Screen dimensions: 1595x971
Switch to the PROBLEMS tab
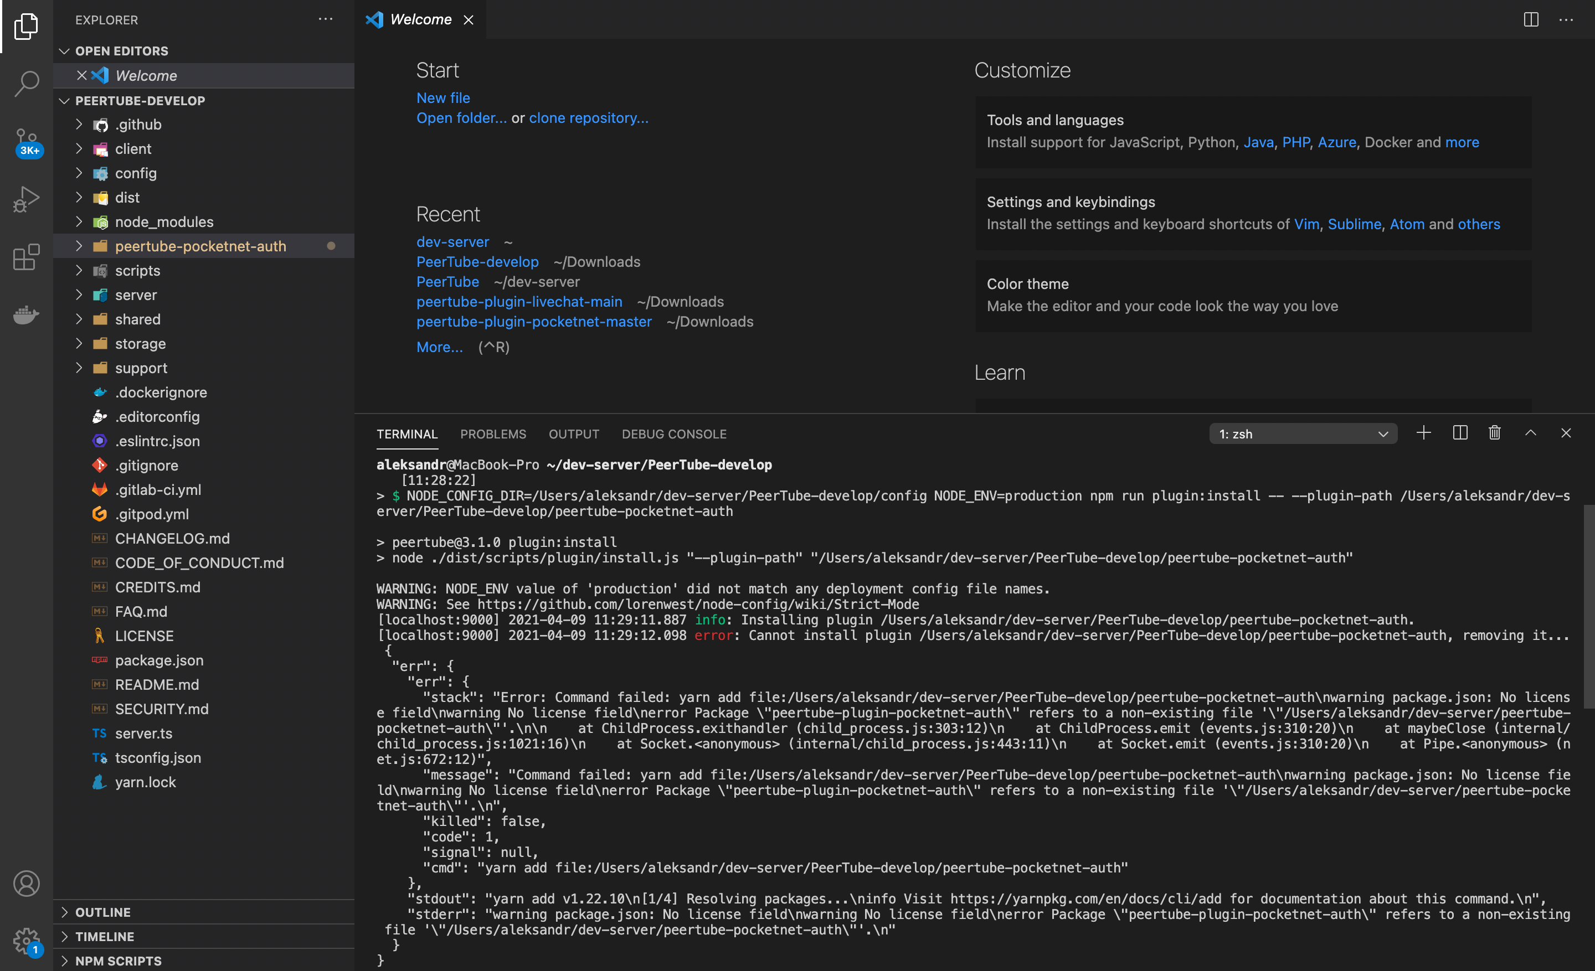[493, 433]
